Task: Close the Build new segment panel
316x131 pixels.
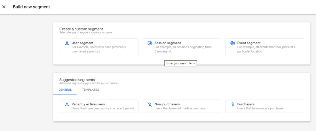Action: [4, 7]
